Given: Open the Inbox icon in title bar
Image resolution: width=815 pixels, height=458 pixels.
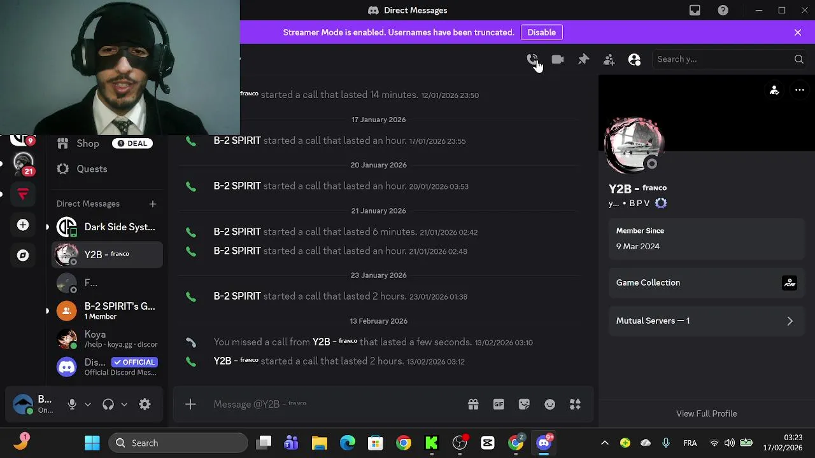Looking at the screenshot, I should pyautogui.click(x=695, y=10).
